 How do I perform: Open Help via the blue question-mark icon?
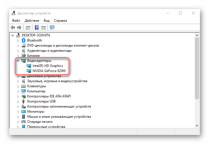(x=37, y=27)
